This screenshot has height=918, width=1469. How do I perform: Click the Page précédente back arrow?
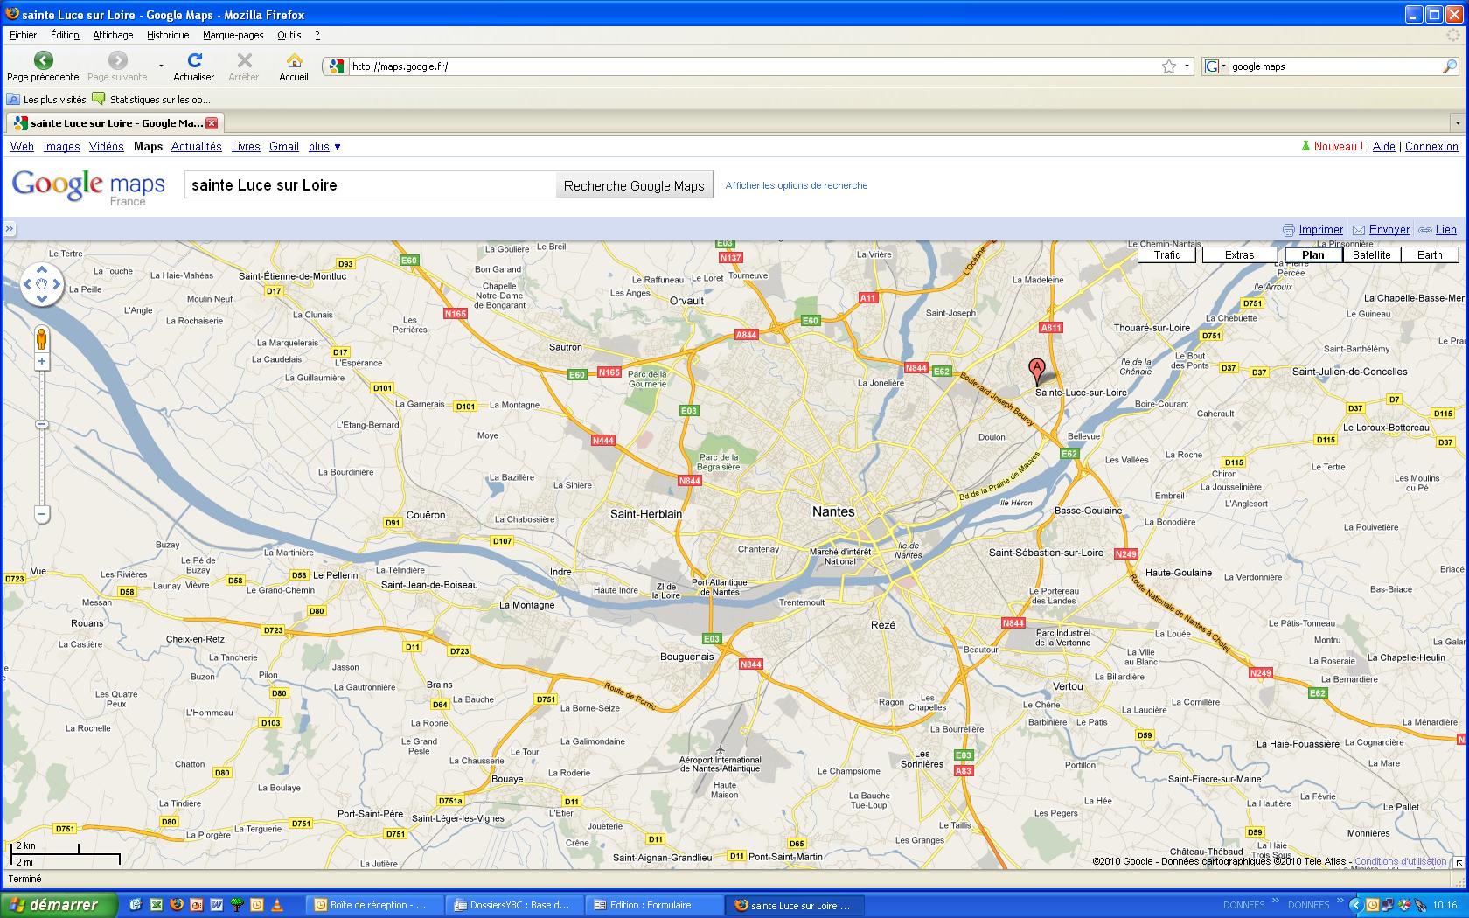[x=43, y=66]
